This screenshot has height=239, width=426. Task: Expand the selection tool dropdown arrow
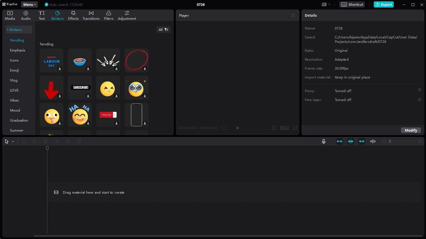click(13, 141)
